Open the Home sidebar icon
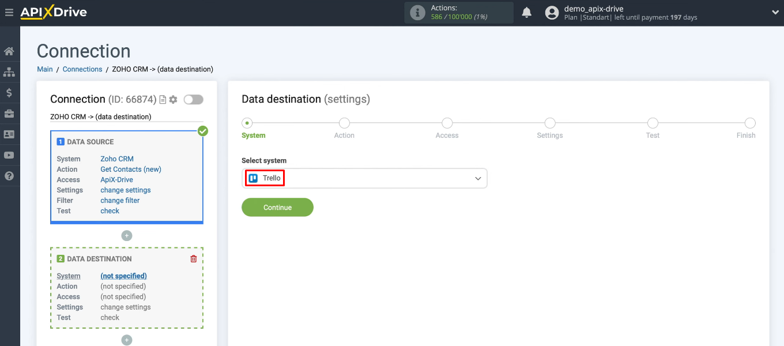Image resolution: width=784 pixels, height=346 pixels. pyautogui.click(x=9, y=51)
